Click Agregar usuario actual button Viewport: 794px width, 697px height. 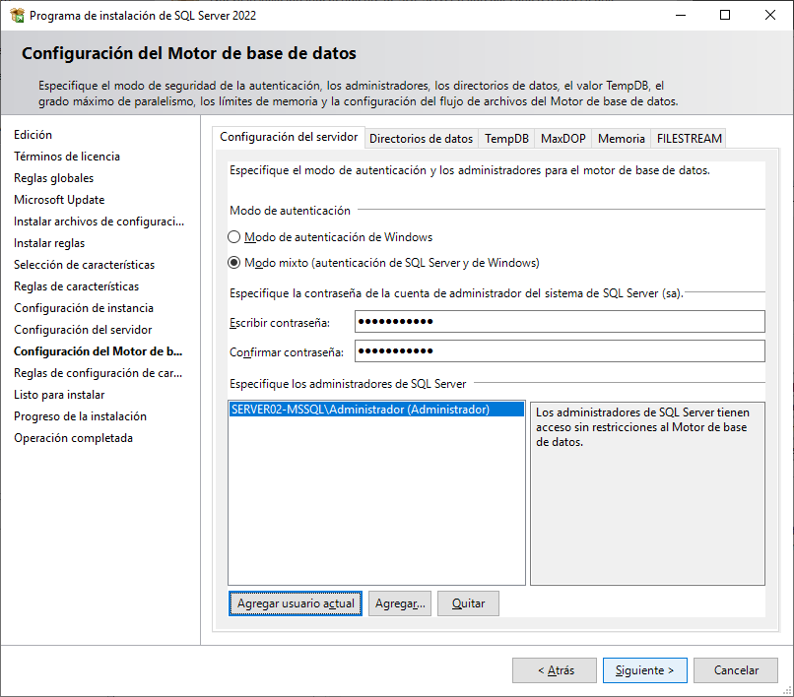point(296,603)
